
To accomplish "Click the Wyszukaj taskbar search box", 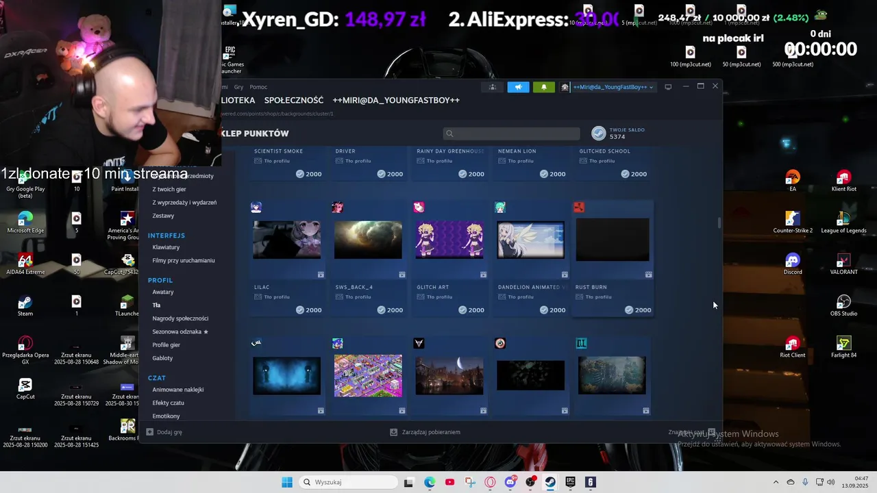I will 349,482.
